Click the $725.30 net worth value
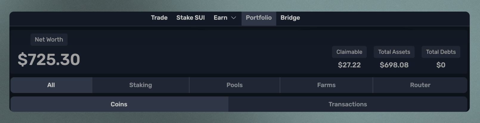Screen dimensions: 480x123 (49, 59)
